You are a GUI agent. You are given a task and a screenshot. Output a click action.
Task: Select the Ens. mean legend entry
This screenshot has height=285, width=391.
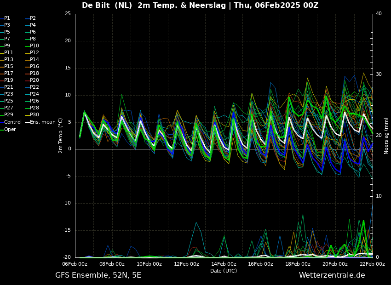pyautogui.click(x=40, y=122)
